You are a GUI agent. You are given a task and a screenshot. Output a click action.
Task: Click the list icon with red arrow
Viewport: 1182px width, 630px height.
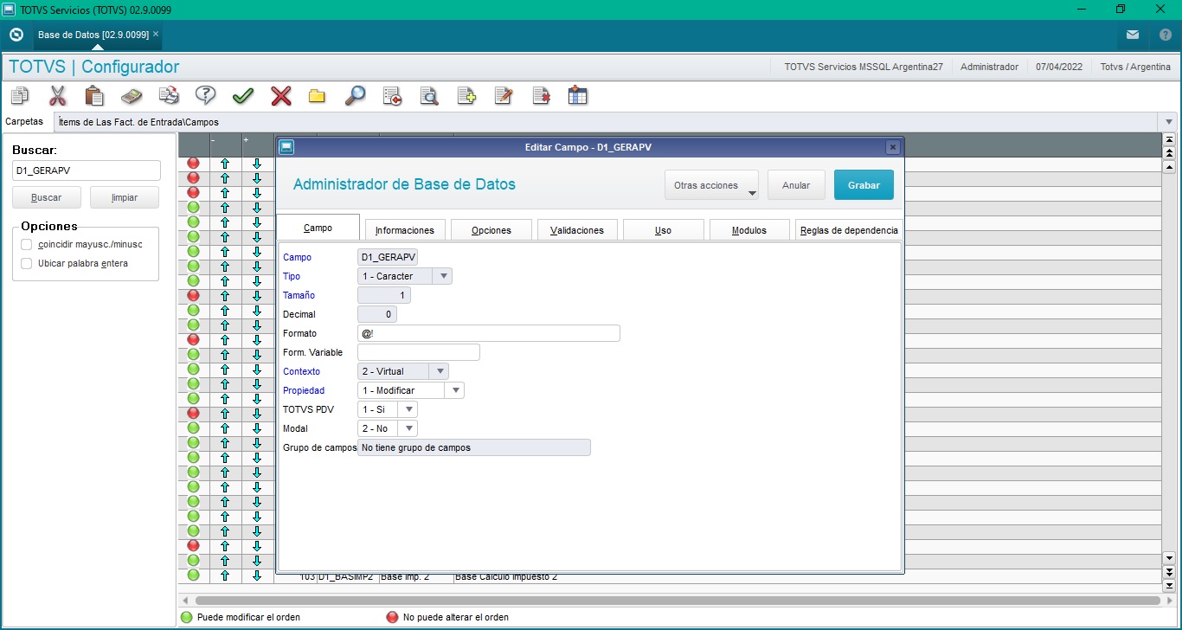tap(392, 95)
